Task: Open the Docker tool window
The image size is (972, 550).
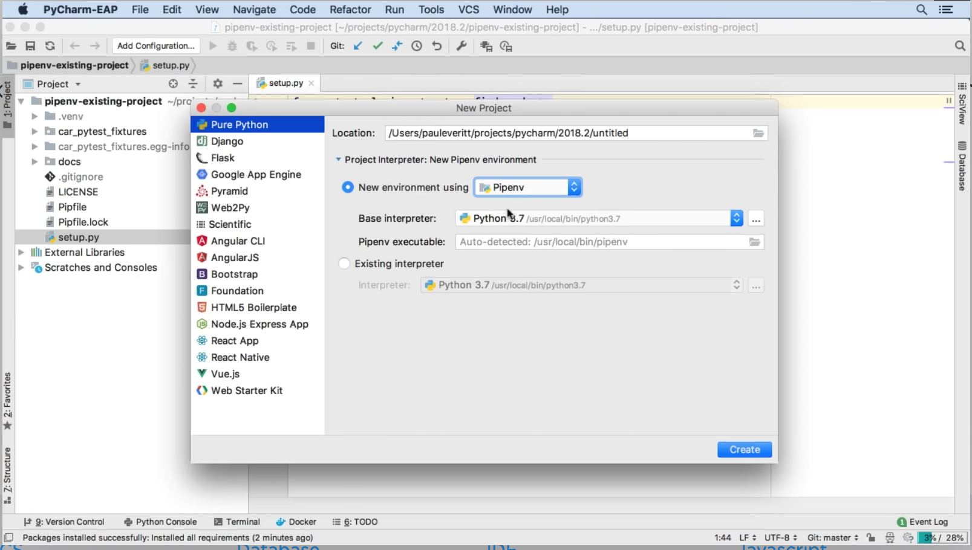Action: pyautogui.click(x=296, y=522)
